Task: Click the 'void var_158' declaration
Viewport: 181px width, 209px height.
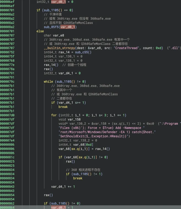Action: [x=70, y=119]
